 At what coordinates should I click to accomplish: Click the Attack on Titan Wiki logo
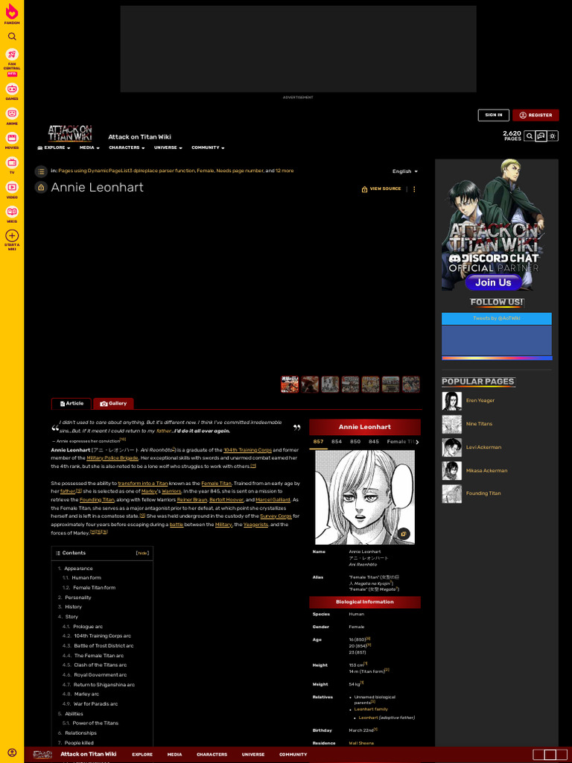(x=70, y=133)
